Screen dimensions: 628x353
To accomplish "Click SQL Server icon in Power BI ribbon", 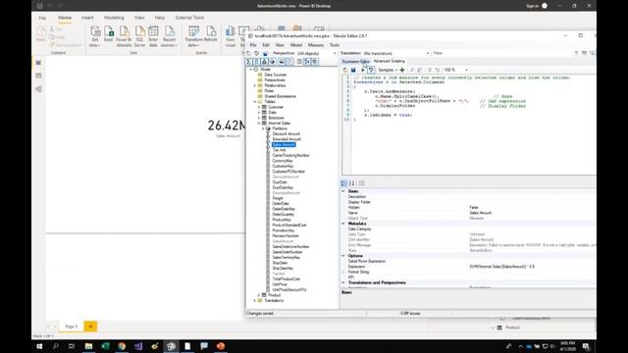I will tap(139, 36).
